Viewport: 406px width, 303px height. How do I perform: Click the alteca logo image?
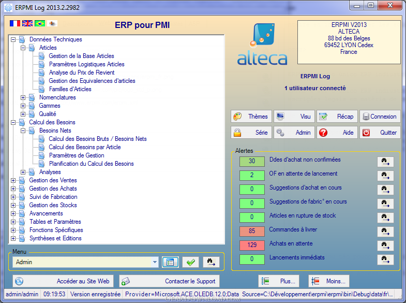click(262, 44)
